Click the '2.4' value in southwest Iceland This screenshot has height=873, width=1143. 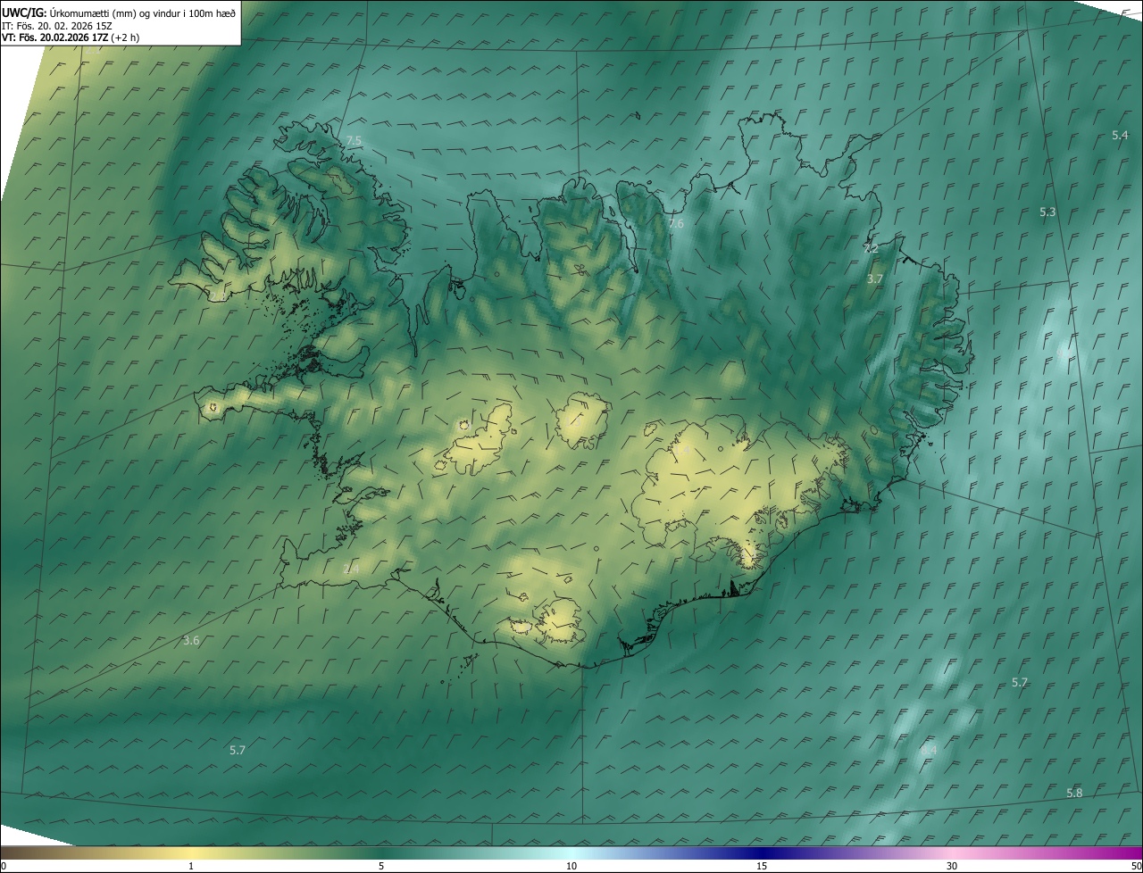(351, 569)
